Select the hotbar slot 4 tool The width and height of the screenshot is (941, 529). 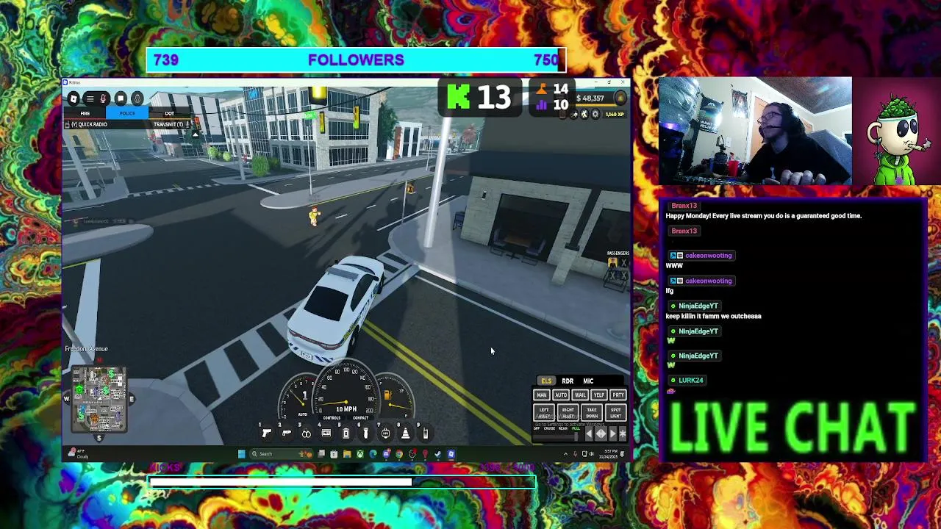tap(326, 433)
